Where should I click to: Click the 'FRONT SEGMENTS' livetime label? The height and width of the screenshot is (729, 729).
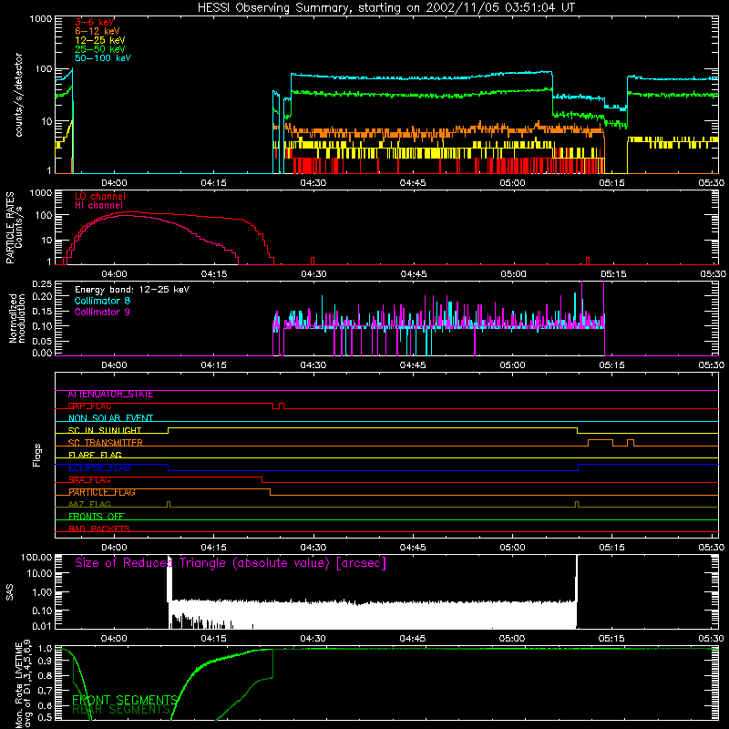tap(125, 700)
